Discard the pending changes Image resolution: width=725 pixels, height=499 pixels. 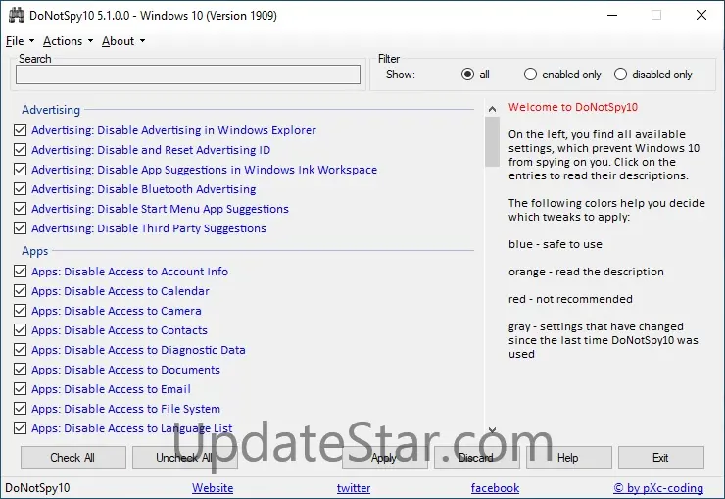(x=477, y=458)
